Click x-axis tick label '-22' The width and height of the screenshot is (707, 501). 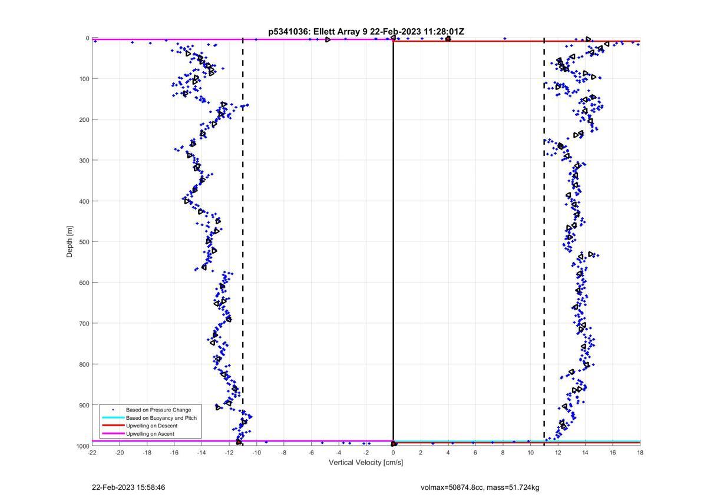pyautogui.click(x=92, y=453)
